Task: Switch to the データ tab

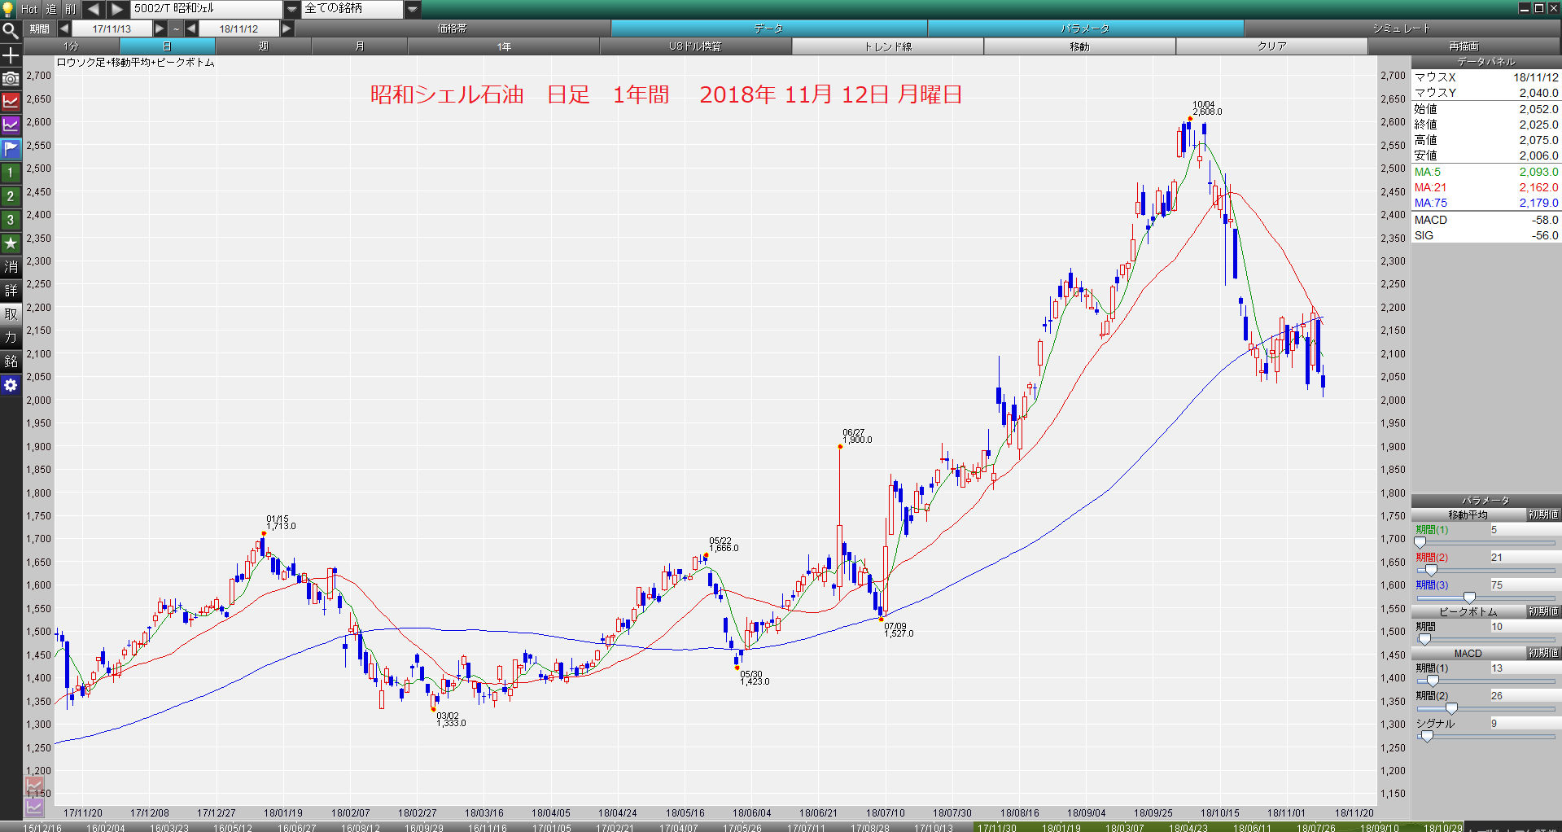Action: (768, 28)
